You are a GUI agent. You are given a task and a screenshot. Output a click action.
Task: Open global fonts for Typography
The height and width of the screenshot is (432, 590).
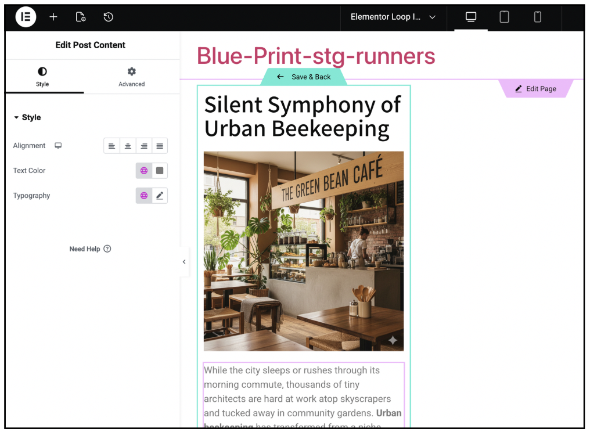[x=144, y=196]
